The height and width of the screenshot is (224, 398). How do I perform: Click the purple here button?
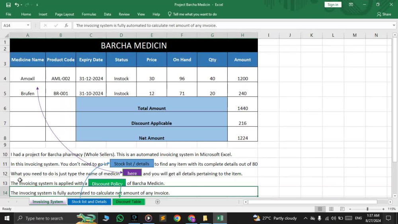point(132,173)
